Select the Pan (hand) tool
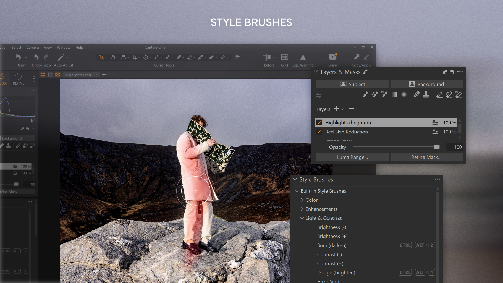 click(x=113, y=57)
